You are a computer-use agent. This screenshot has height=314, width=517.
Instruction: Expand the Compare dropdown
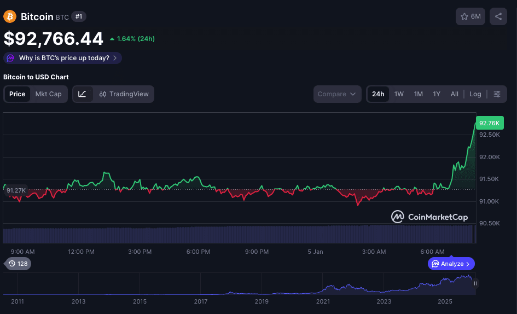(x=338, y=94)
